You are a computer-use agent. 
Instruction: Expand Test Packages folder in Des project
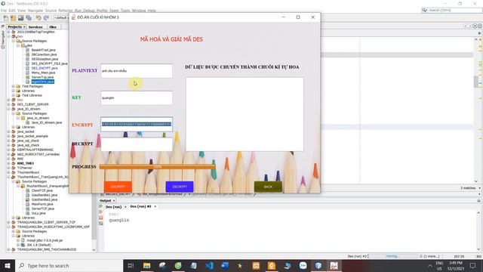tap(14, 86)
